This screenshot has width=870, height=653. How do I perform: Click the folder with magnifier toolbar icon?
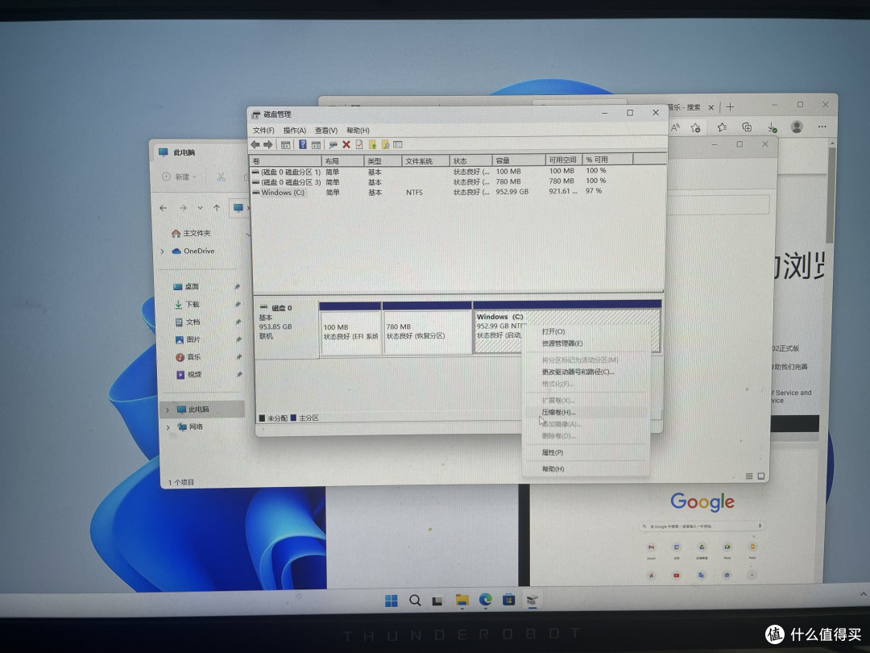pos(385,144)
